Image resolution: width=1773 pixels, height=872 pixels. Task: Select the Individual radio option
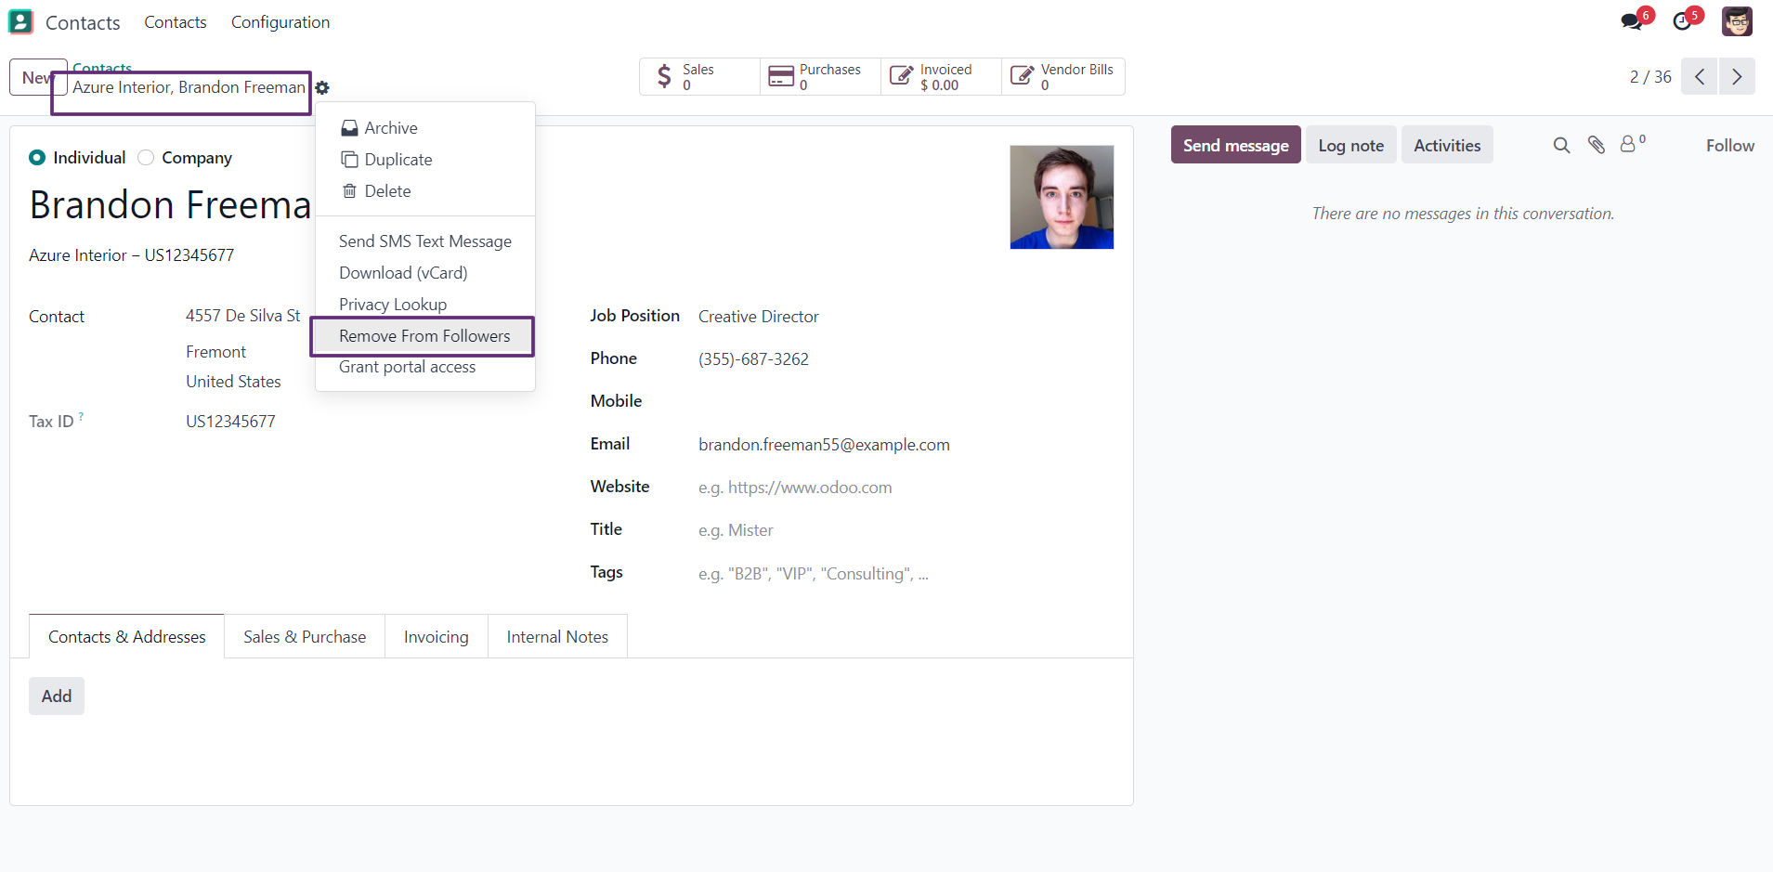[x=37, y=158]
